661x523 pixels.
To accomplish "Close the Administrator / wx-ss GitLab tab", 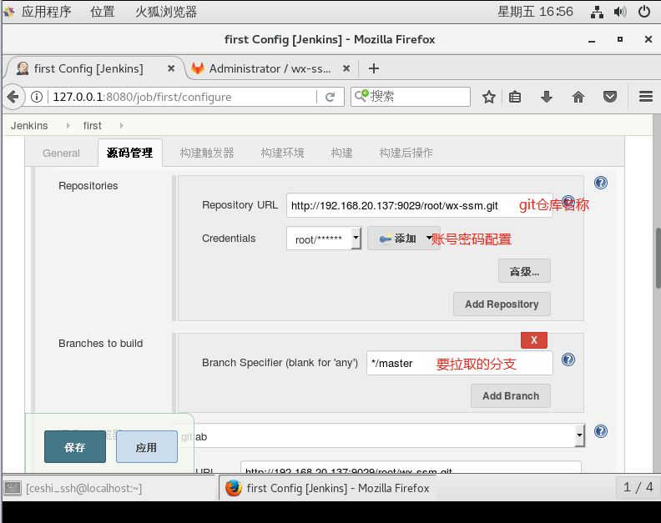I will 346,68.
